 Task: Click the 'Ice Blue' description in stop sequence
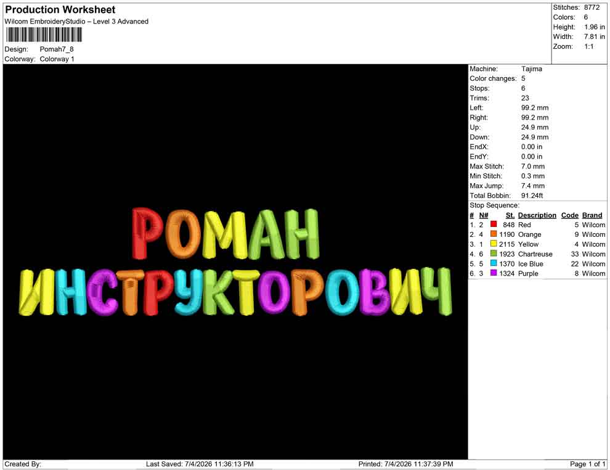coord(531,263)
